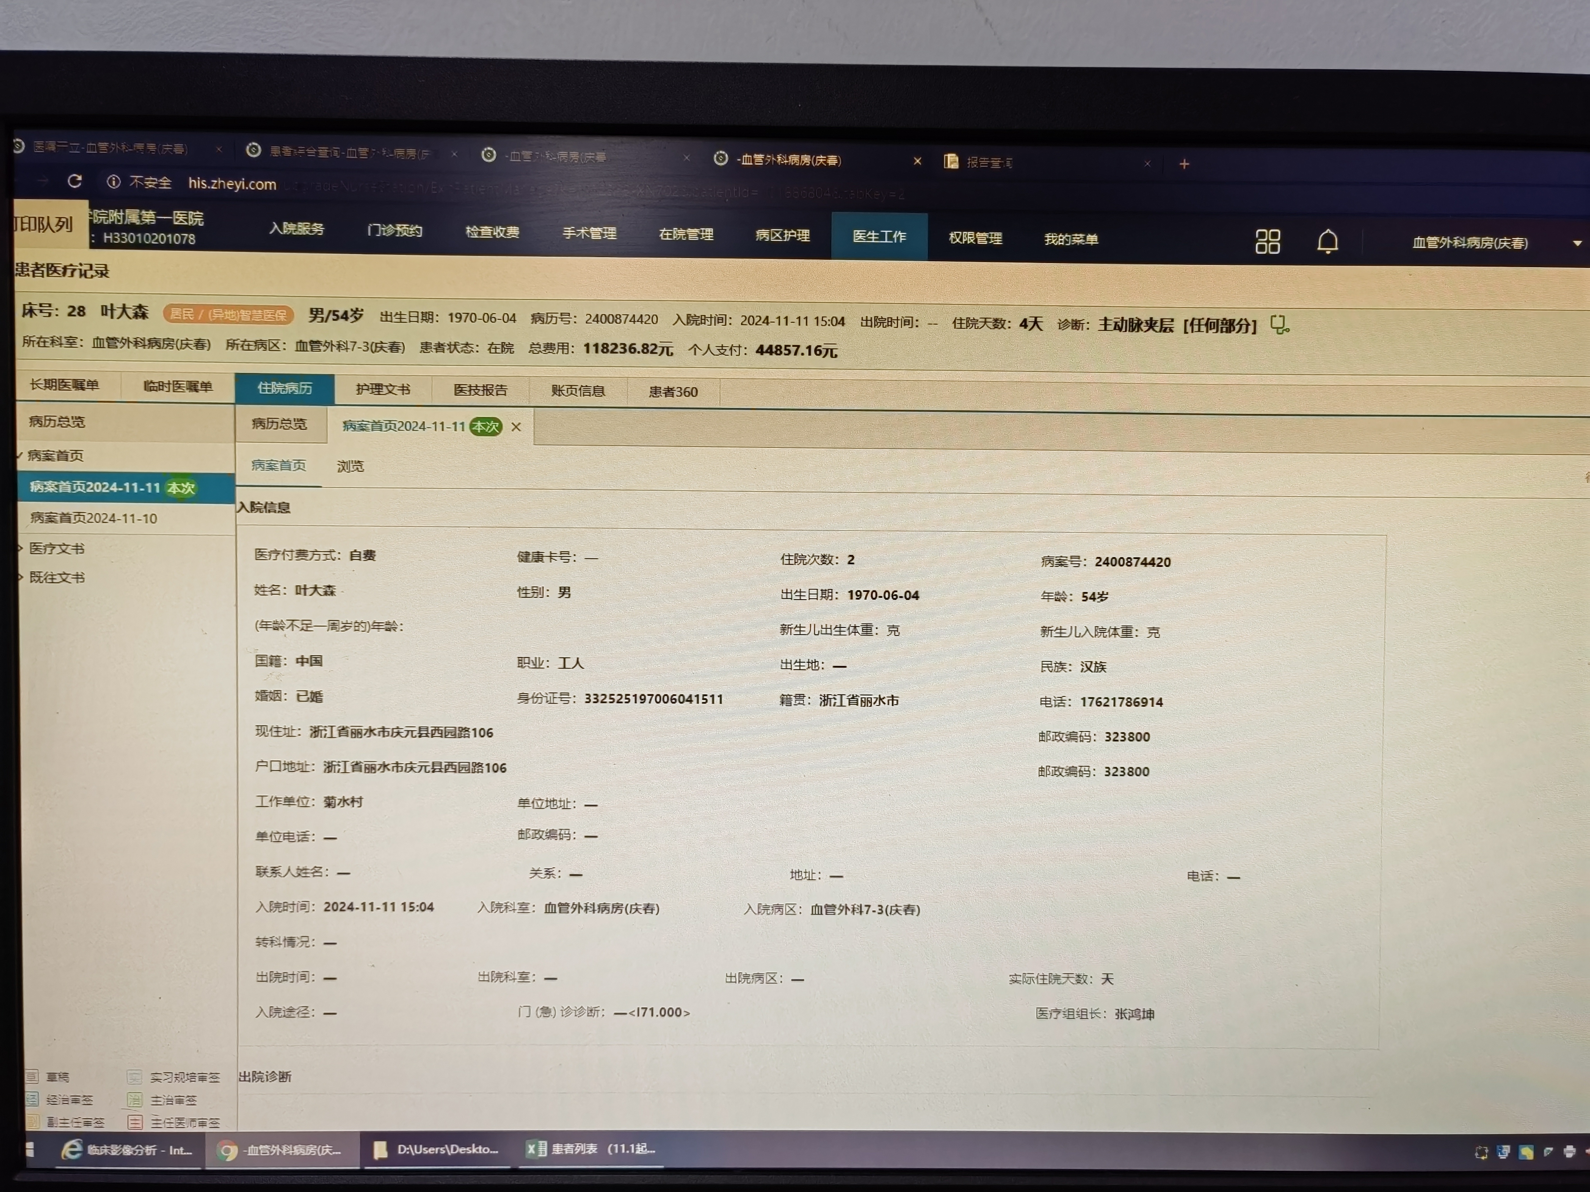Expand the 医疗文书 tree node
Viewport: 1590px width, 1192px height.
click(x=21, y=548)
